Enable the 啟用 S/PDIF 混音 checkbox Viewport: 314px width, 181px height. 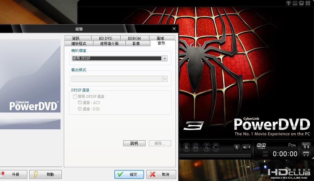(75, 97)
